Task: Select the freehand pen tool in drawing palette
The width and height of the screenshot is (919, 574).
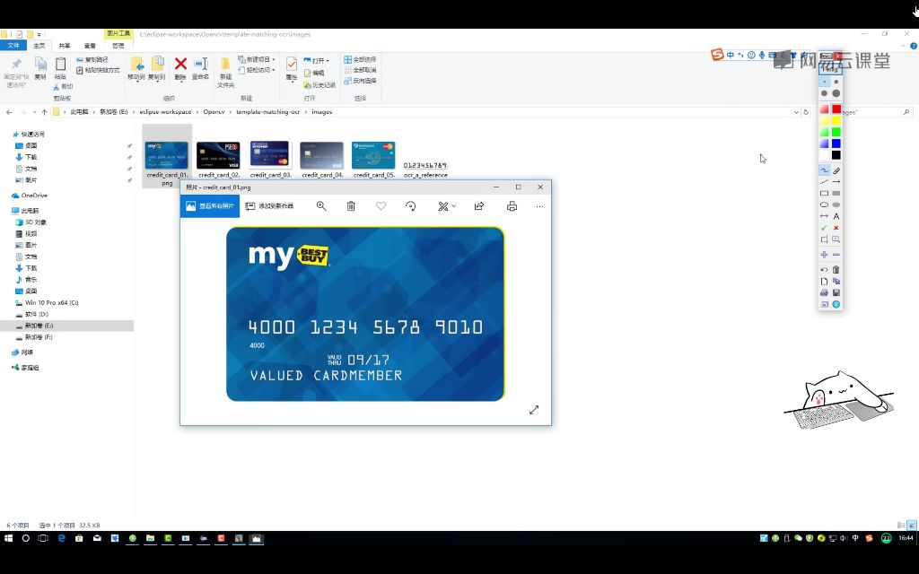Action: (x=824, y=170)
